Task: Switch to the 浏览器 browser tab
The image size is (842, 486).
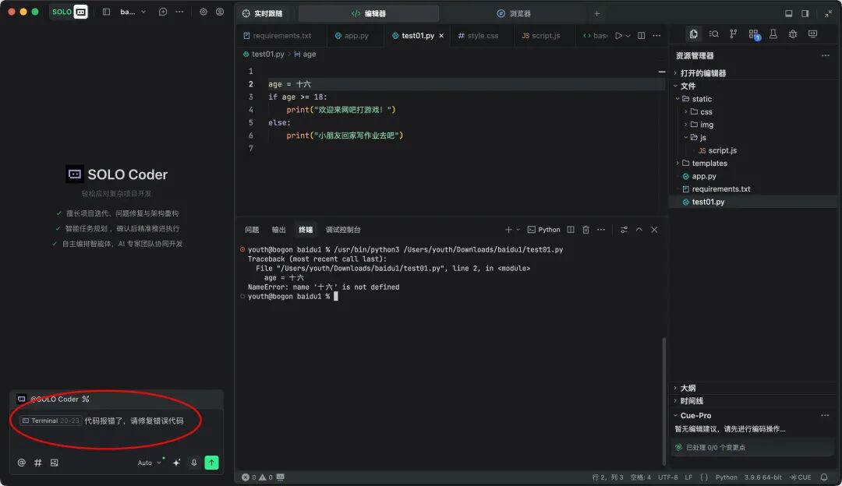Action: pyautogui.click(x=515, y=13)
